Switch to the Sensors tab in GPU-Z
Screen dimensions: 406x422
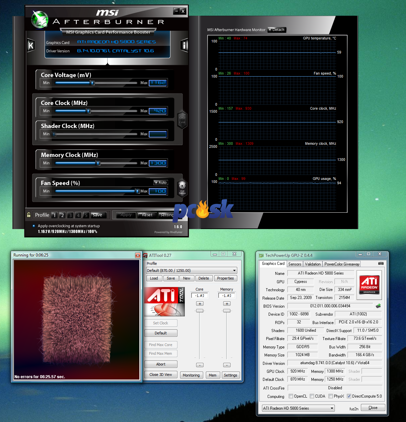pos(295,264)
